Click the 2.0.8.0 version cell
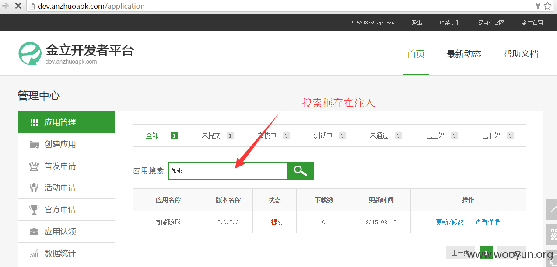Screen dimensions: 557x267 pos(228,222)
